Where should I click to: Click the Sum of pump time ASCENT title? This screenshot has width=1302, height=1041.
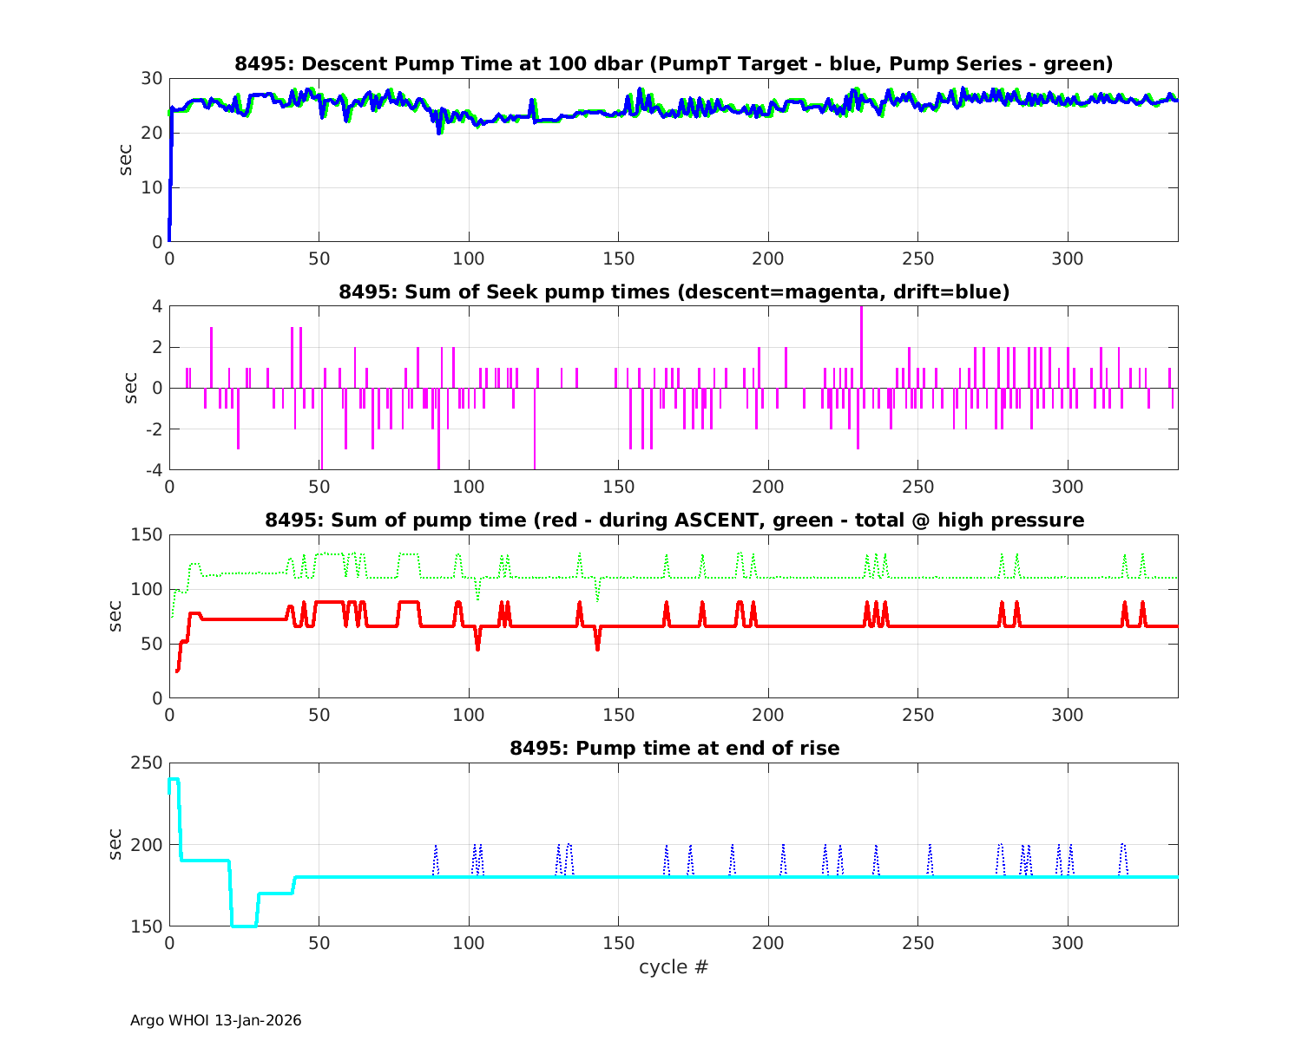tap(674, 520)
